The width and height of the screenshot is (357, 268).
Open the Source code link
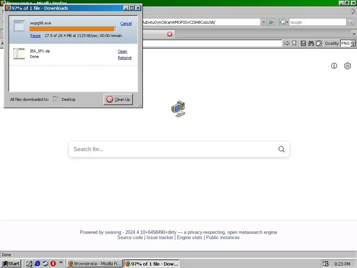(x=130, y=237)
